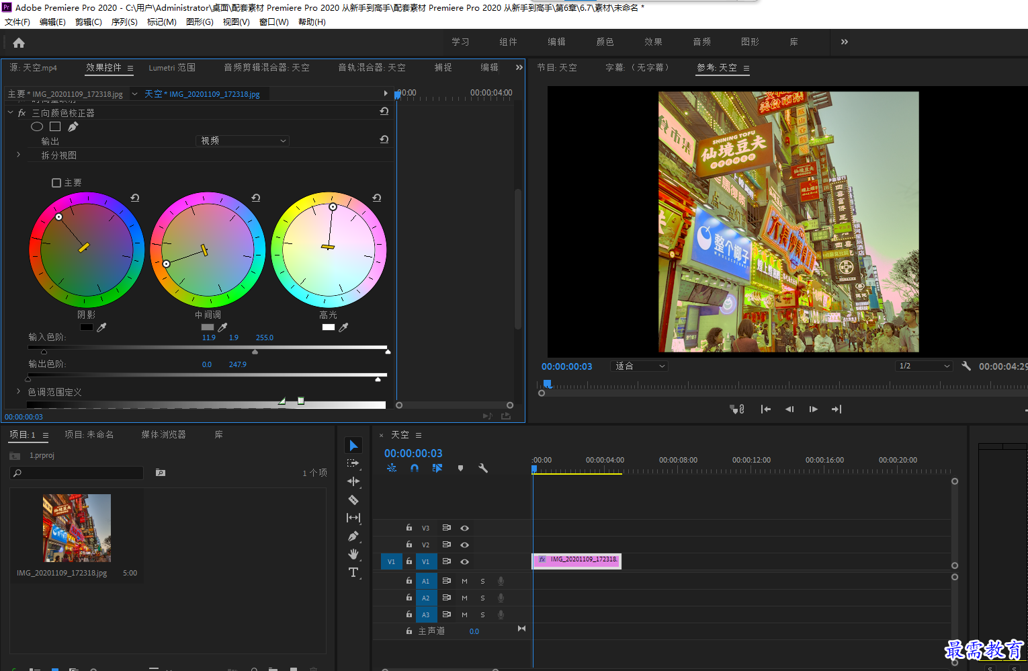The height and width of the screenshot is (671, 1028).
Task: Mute audio track A1
Action: click(x=464, y=581)
